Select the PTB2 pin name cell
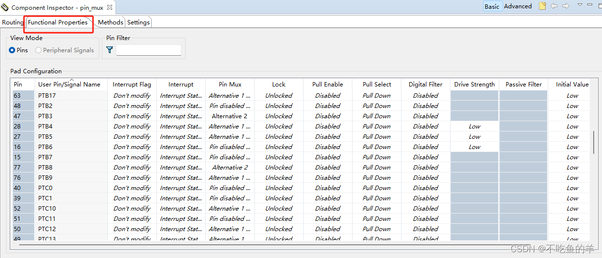This screenshot has height=258, width=602. click(x=71, y=106)
